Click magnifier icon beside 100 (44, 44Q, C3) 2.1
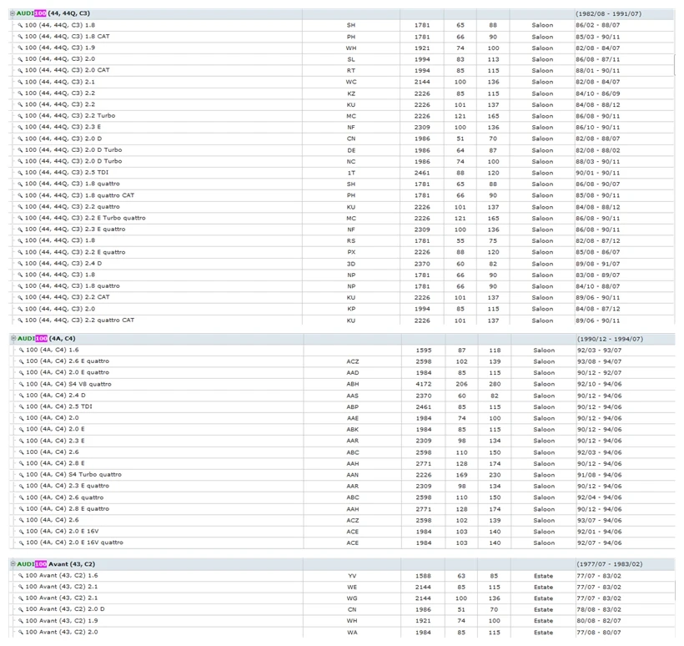The height and width of the screenshot is (646, 684). click(20, 82)
